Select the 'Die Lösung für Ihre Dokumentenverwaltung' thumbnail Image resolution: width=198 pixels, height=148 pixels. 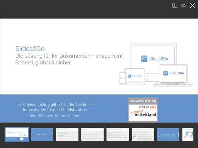(x=168, y=134)
